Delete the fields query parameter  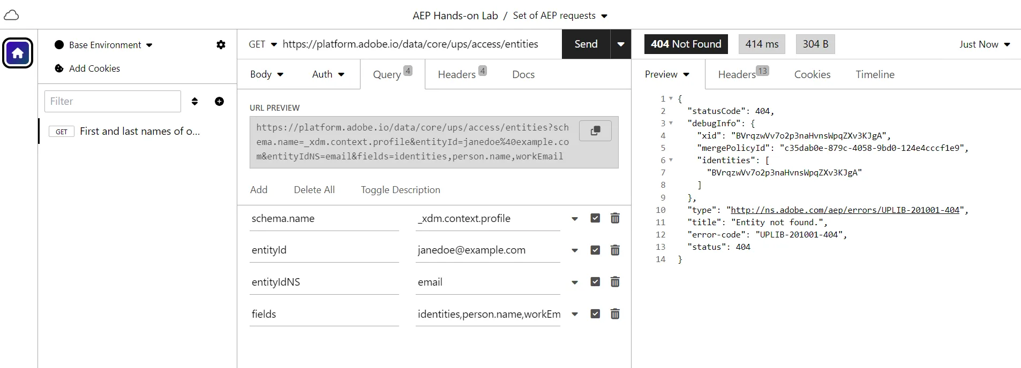[615, 314]
